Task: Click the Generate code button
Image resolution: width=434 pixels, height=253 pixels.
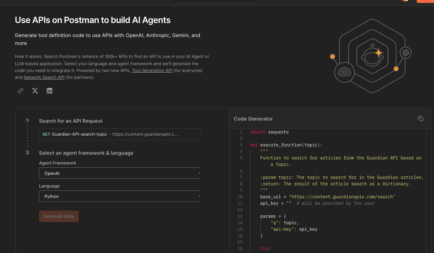Action: coord(59,216)
